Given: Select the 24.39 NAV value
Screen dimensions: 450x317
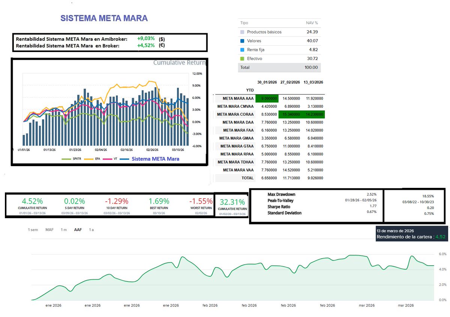Looking at the screenshot, I should pyautogui.click(x=312, y=32).
